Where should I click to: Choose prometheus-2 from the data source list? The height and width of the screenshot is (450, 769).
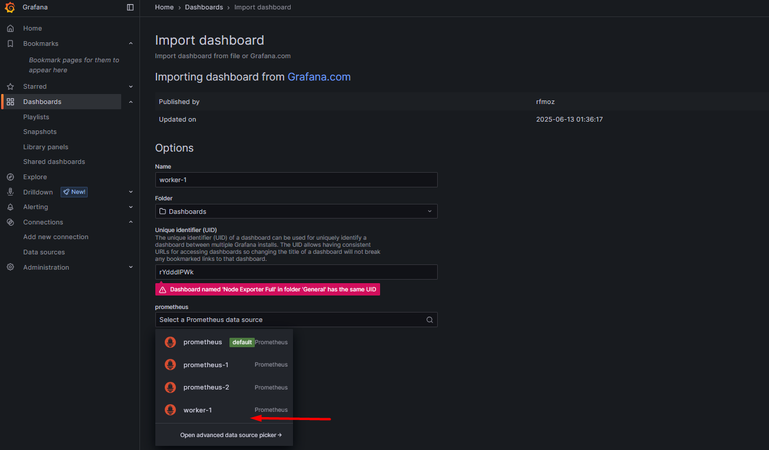click(x=206, y=387)
